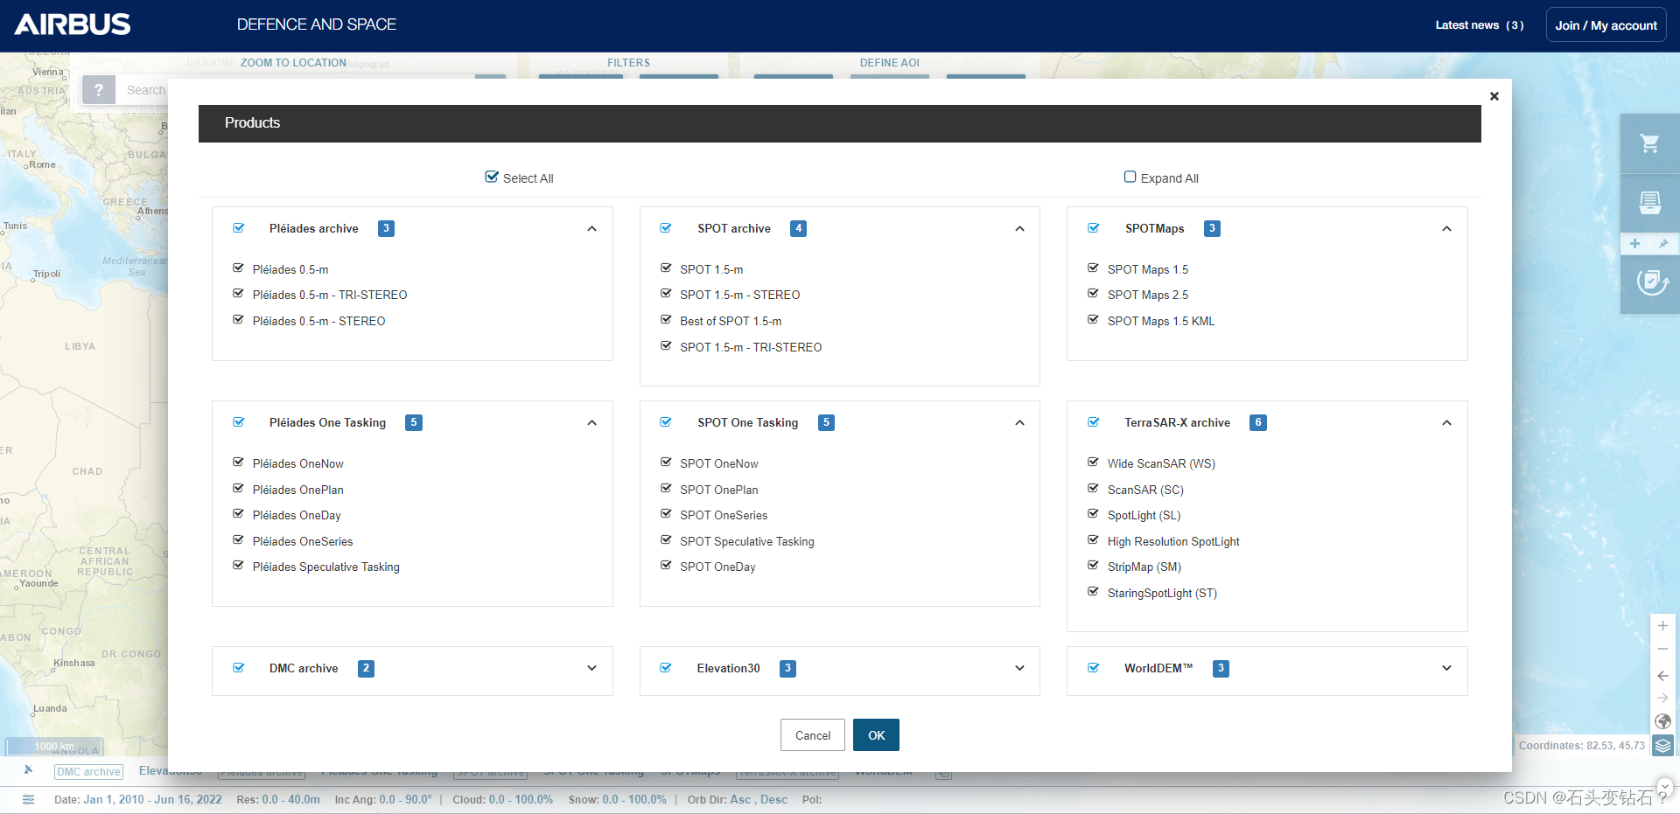Open the tasking checklist icon
Viewport: 1680px width, 814px height.
pyautogui.click(x=1651, y=282)
